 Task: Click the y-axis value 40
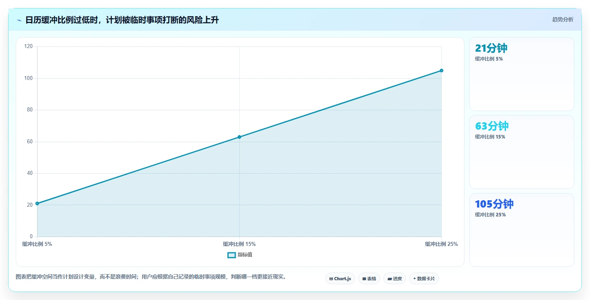point(30,173)
